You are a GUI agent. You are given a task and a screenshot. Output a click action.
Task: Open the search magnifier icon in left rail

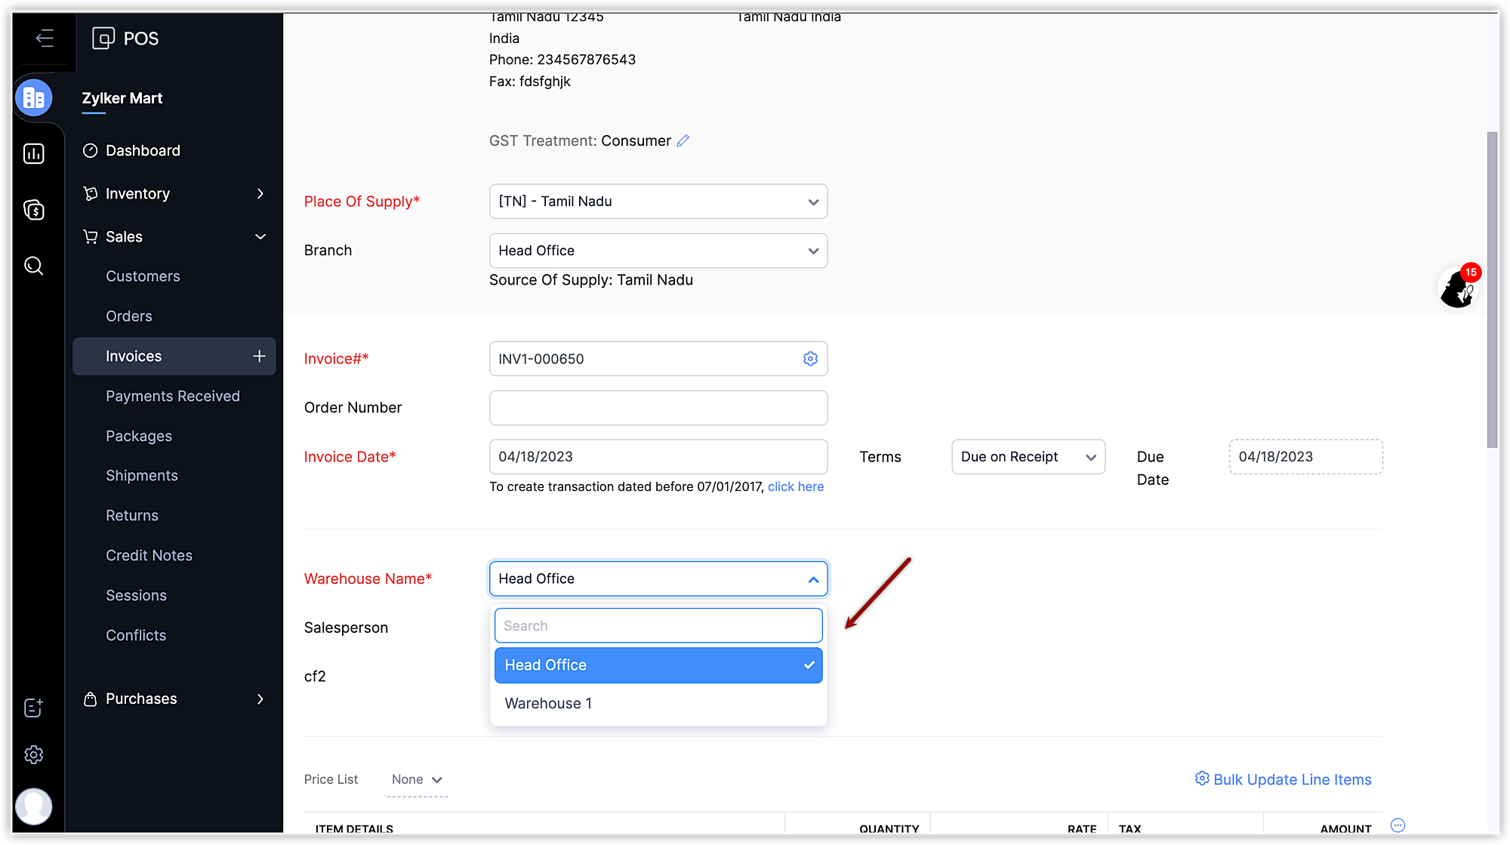tap(34, 266)
